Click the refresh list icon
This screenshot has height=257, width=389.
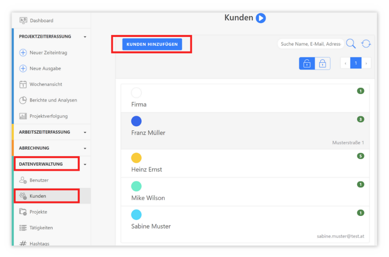click(x=366, y=44)
